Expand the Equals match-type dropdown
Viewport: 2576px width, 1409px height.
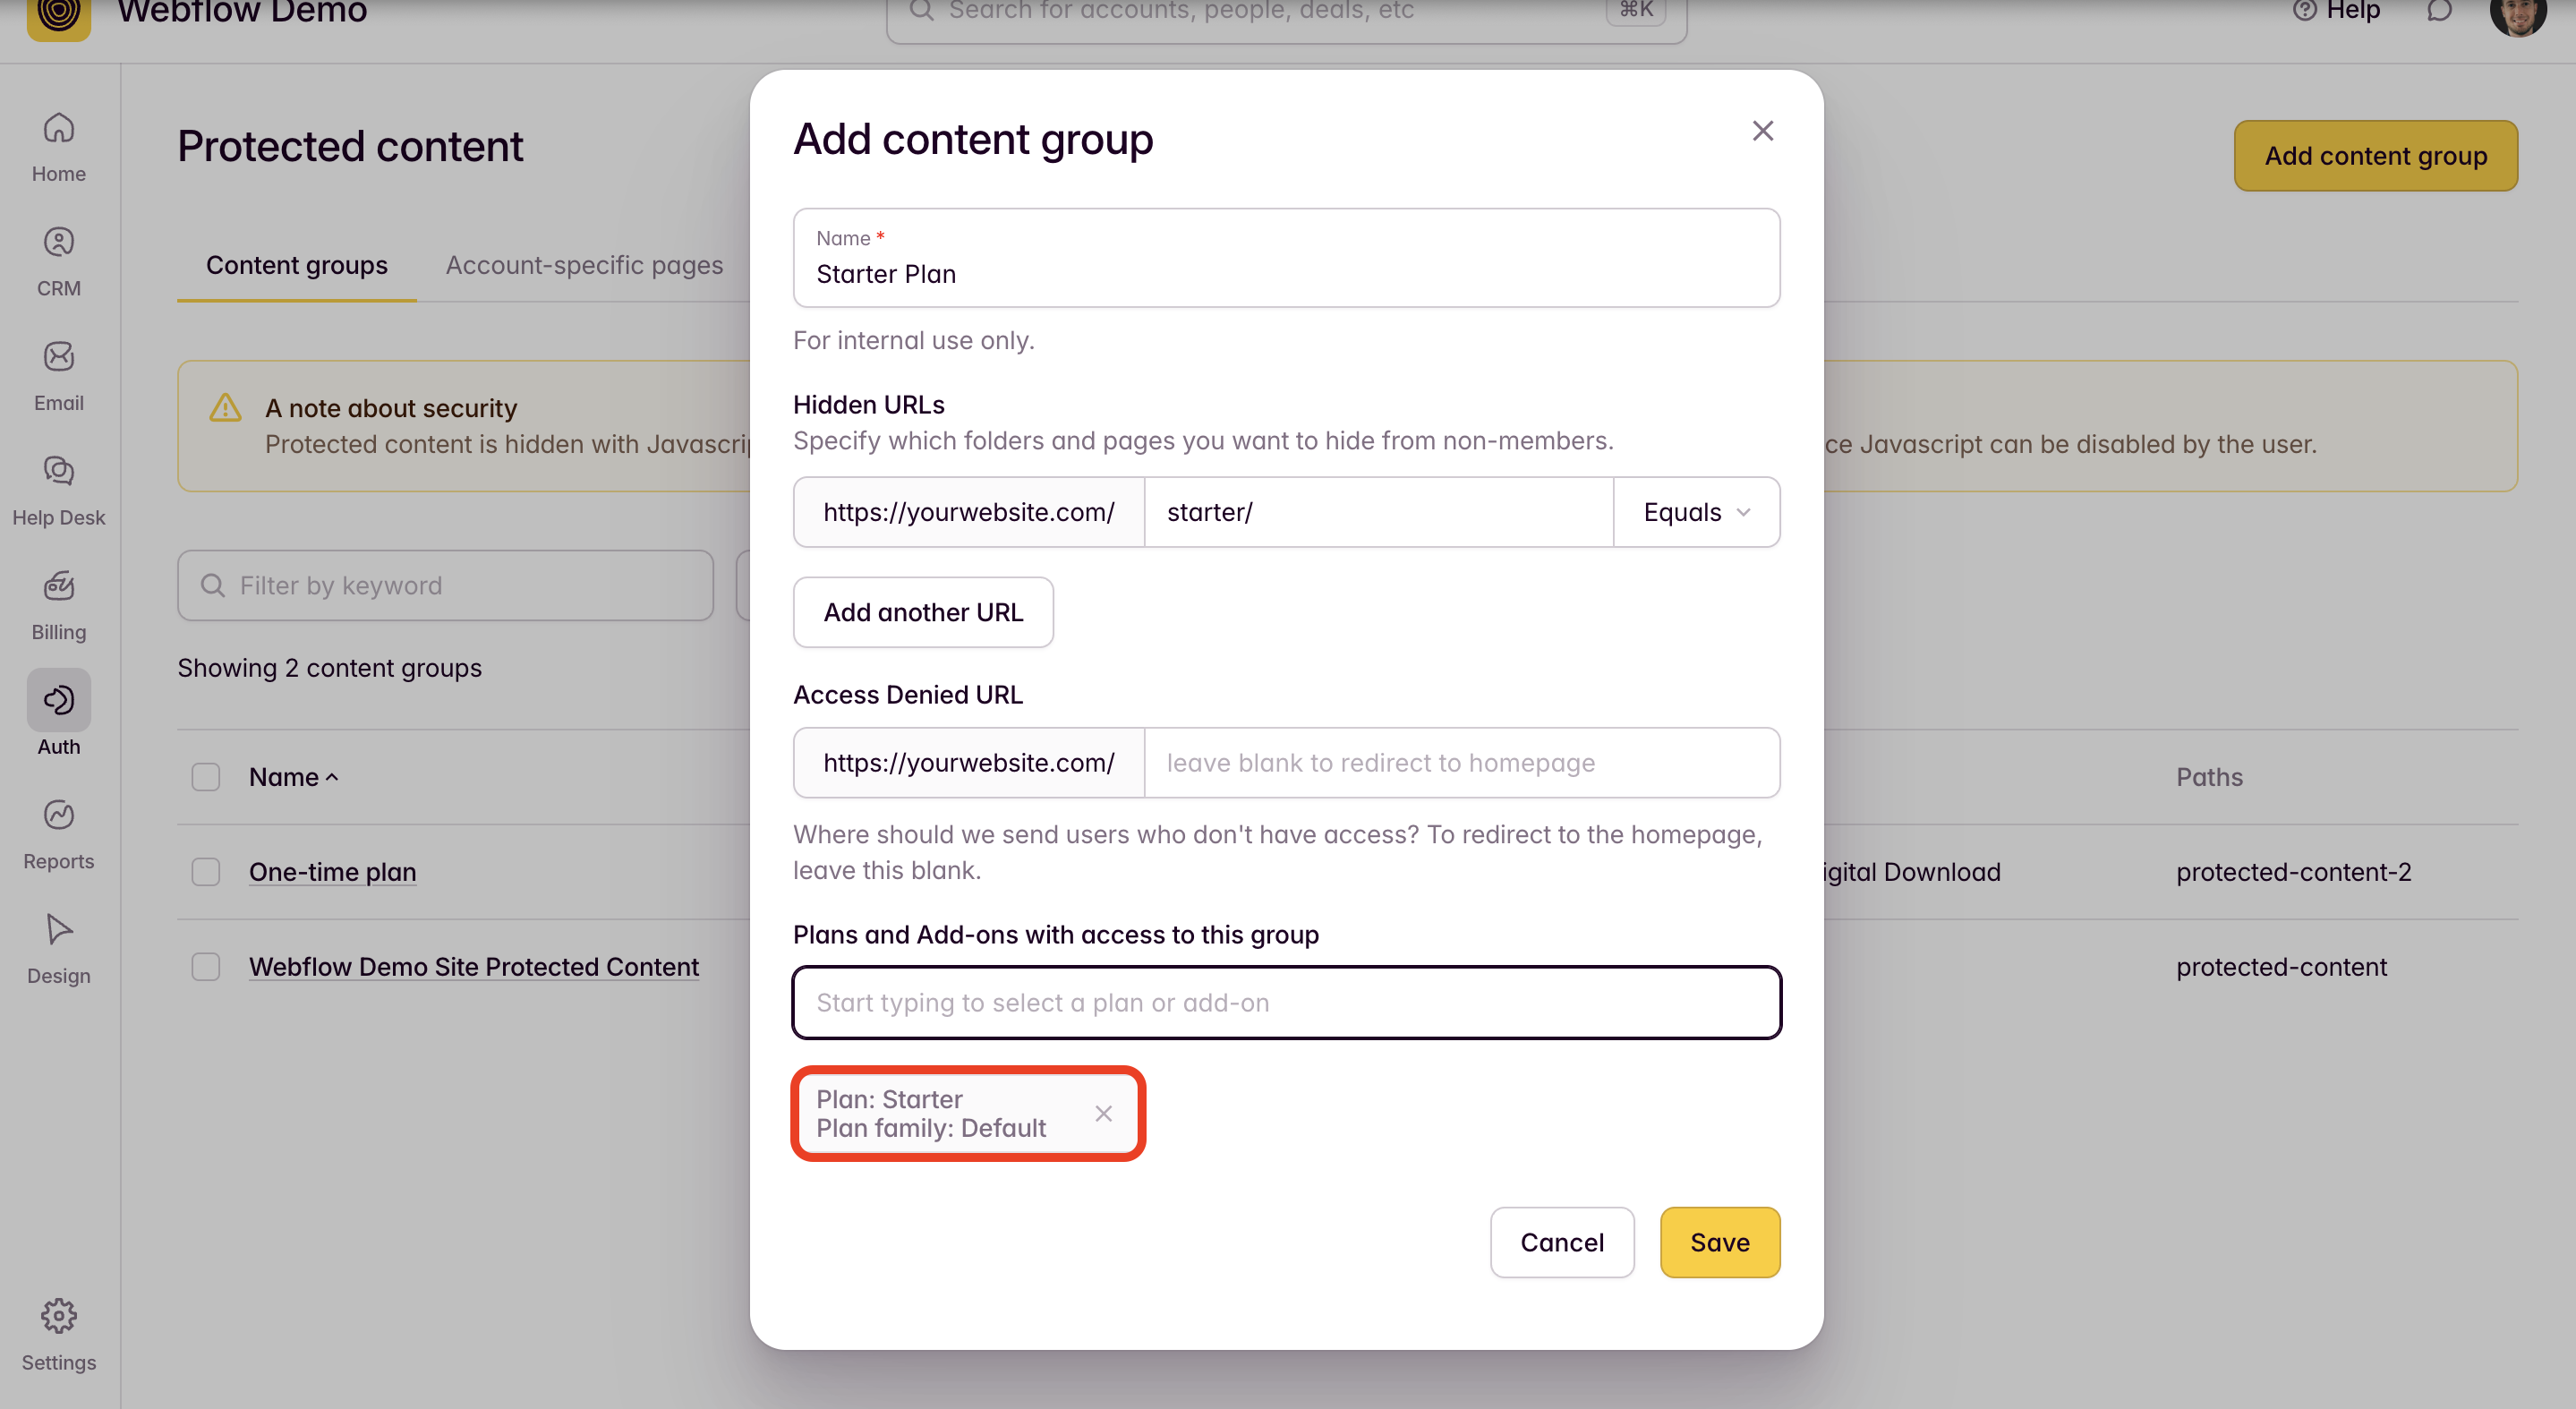coord(1696,512)
